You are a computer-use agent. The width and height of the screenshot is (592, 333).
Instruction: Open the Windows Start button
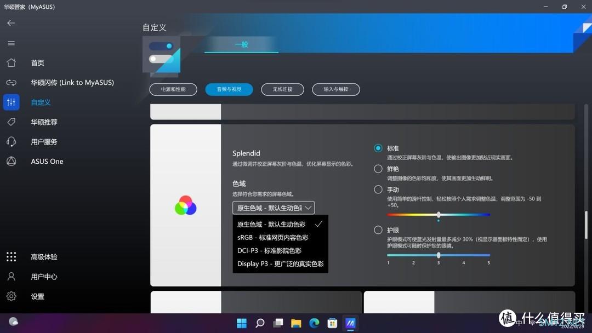(x=242, y=323)
